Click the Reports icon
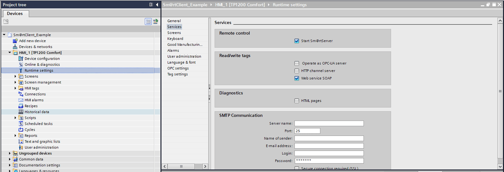The image size is (504, 172). [21, 136]
